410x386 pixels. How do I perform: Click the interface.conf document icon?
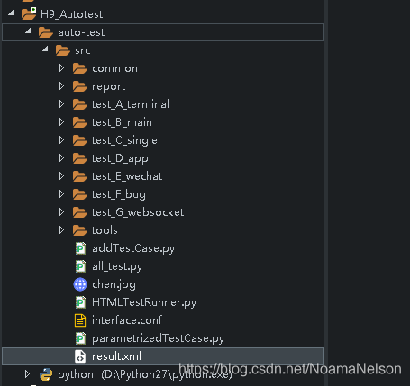tap(80, 320)
